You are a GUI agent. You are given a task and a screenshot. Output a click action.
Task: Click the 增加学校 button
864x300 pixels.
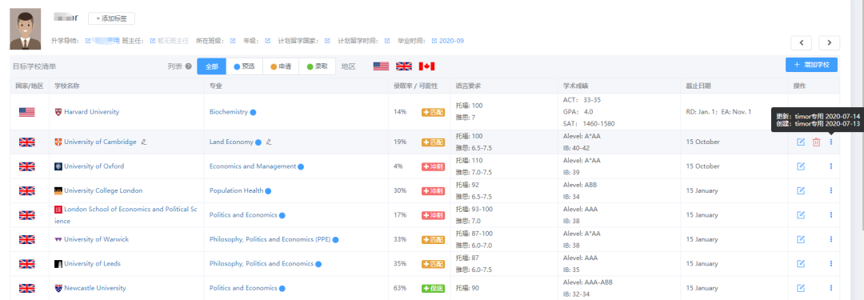point(812,65)
